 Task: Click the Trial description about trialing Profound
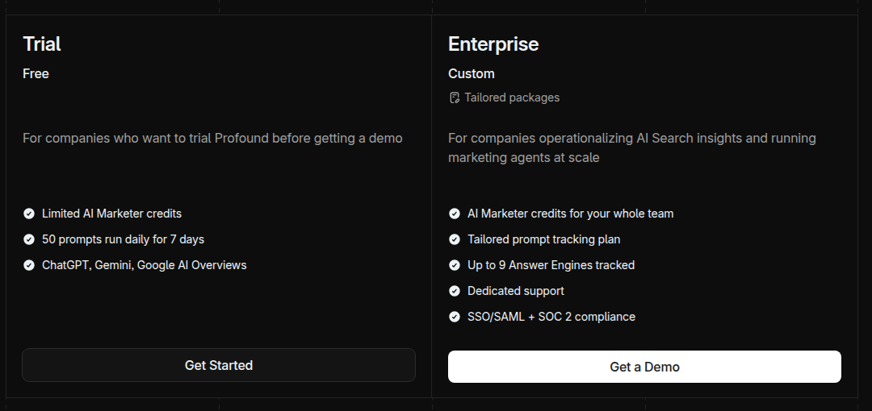tap(212, 139)
